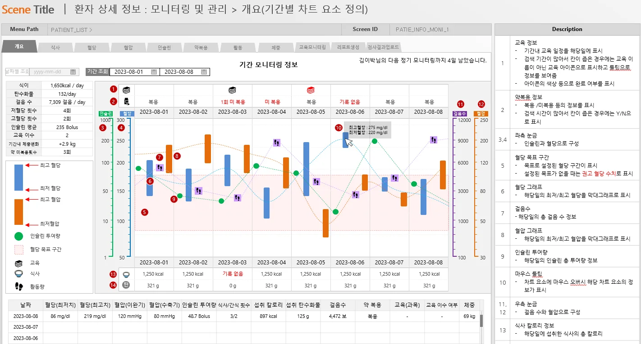Click the blue glucose bar on 2023-08-05

tap(307, 169)
